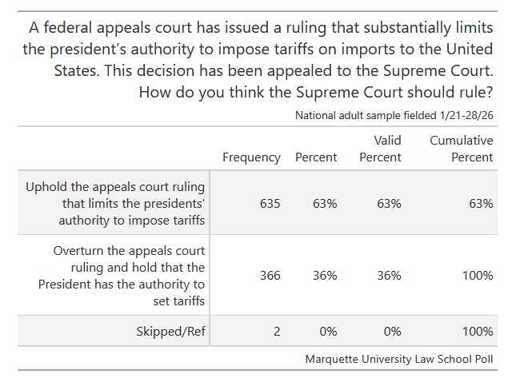Click the Skipped/Ref frequency value 2
Screen dimensions: 508x378
click(276, 331)
